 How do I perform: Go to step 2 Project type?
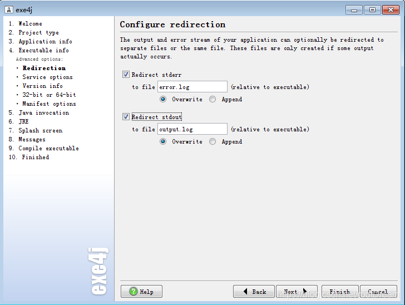[33, 33]
